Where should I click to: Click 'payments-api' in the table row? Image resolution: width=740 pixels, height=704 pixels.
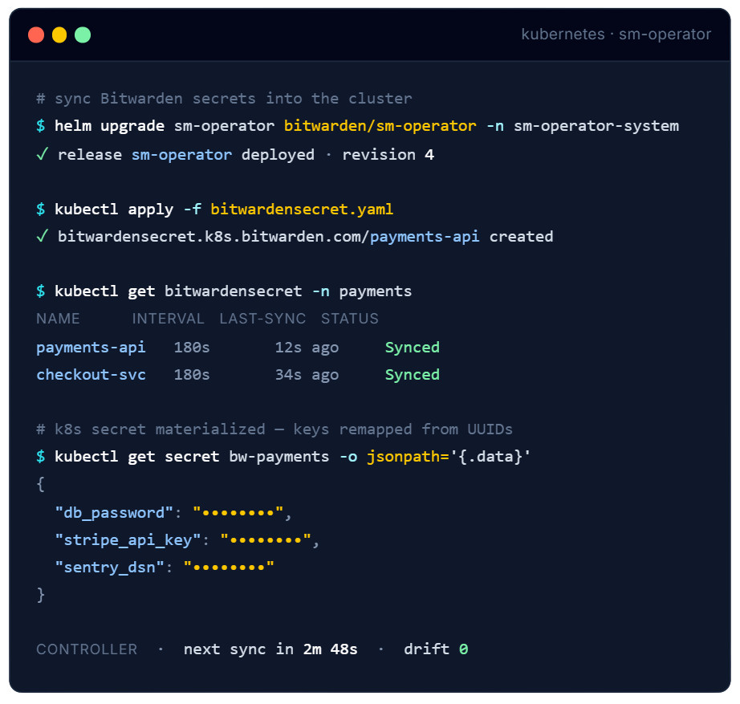91,348
